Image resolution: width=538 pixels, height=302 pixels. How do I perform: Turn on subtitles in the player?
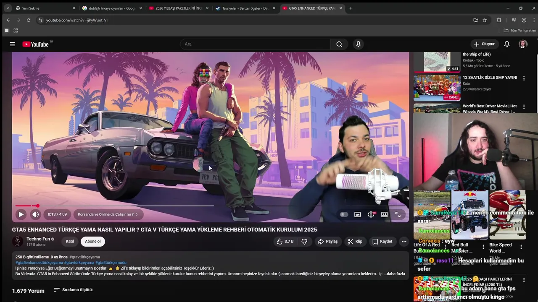click(x=357, y=214)
